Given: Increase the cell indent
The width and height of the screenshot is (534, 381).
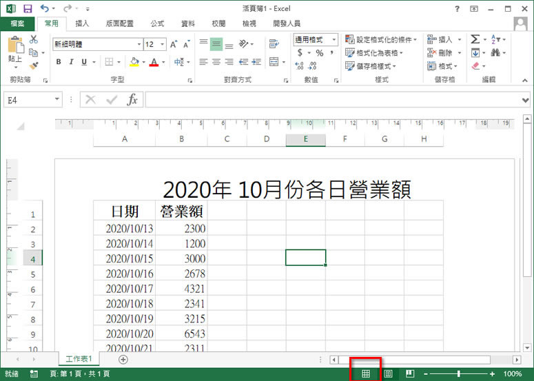Looking at the screenshot, I should coord(256,61).
